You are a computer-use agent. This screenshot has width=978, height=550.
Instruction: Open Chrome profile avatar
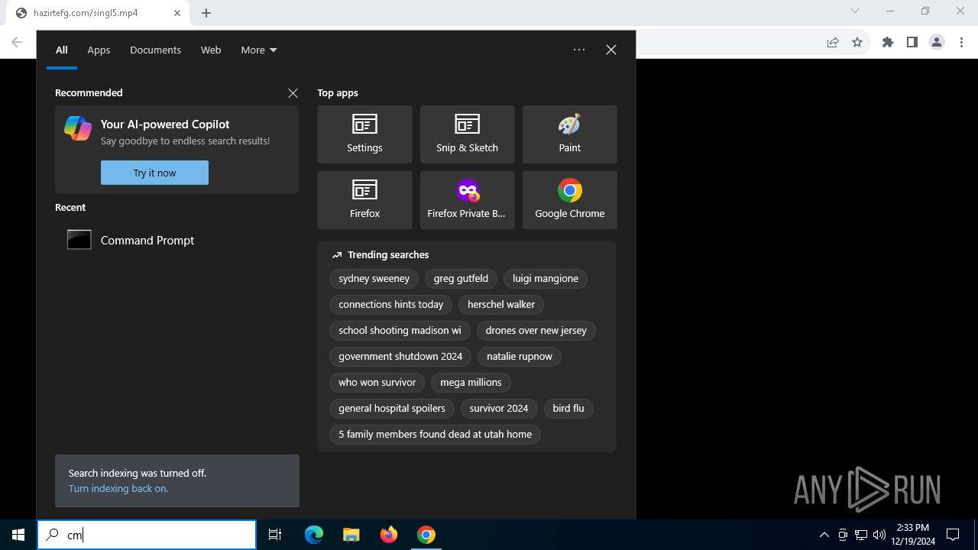[x=937, y=42]
